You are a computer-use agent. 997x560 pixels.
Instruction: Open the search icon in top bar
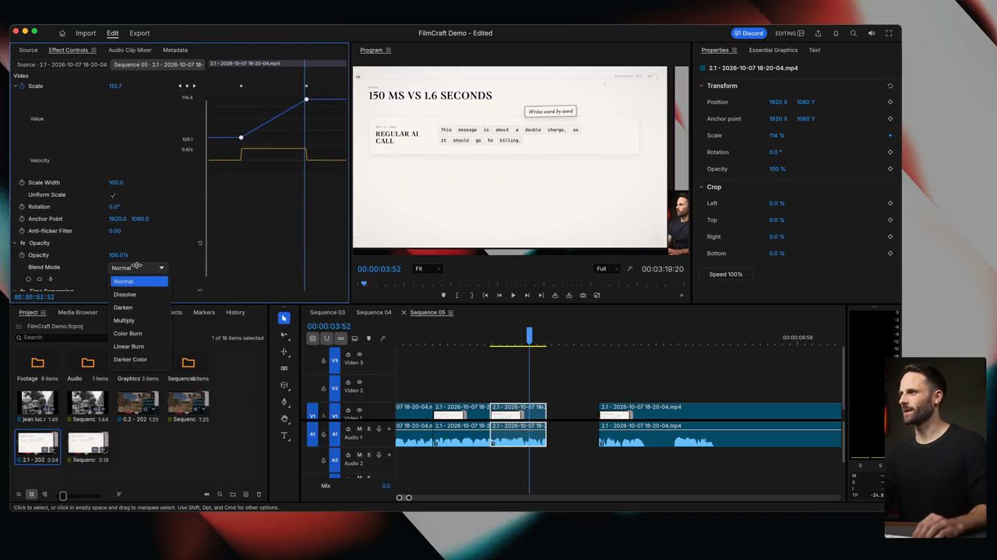pyautogui.click(x=854, y=33)
